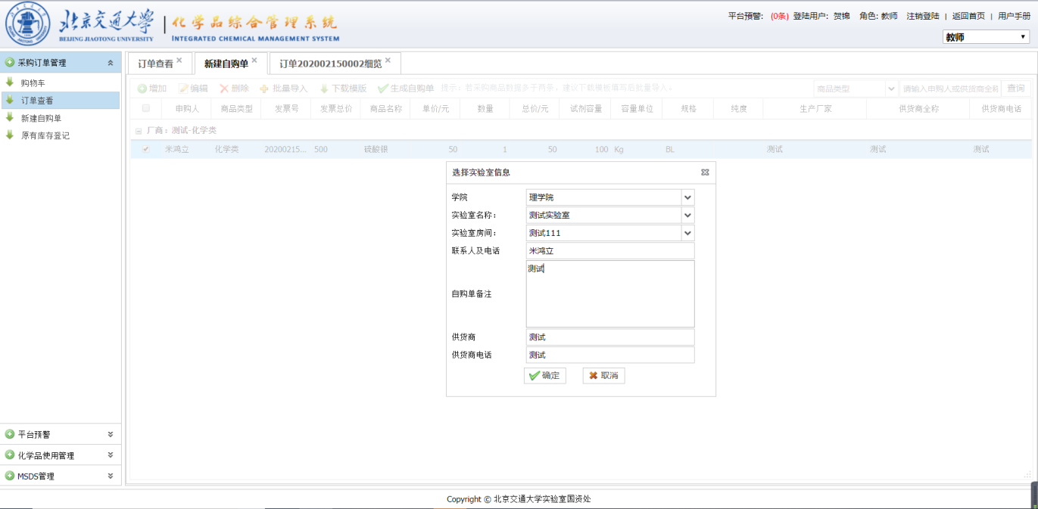The width and height of the screenshot is (1038, 509).
Task: Open 原有库存登记 in the sidebar
Action: pyautogui.click(x=45, y=135)
